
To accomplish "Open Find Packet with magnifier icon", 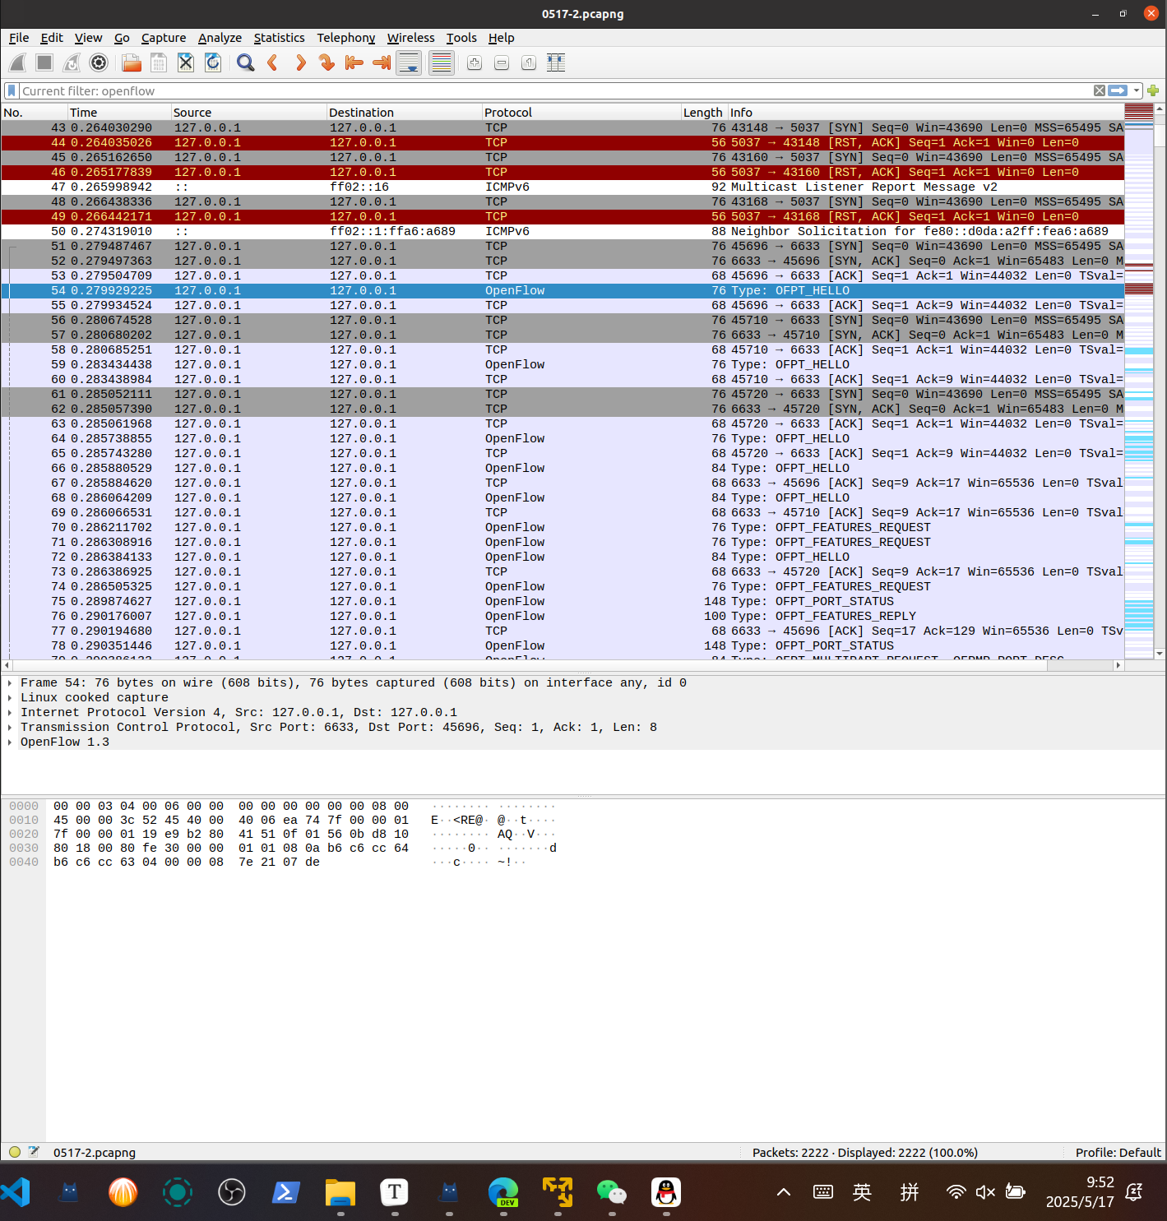I will pos(245,62).
